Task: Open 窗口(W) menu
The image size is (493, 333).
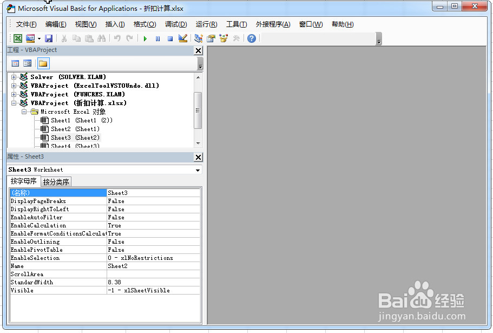Action: [x=311, y=24]
